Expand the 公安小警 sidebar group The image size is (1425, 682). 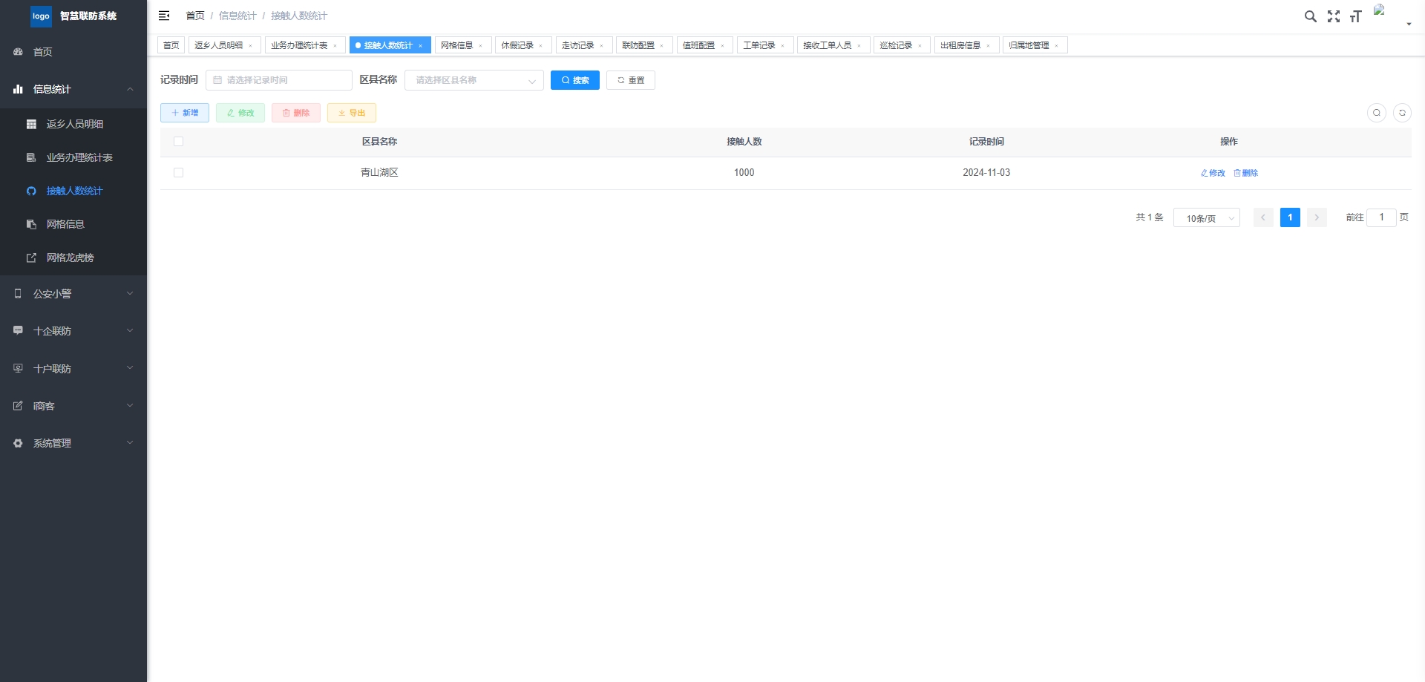73,294
